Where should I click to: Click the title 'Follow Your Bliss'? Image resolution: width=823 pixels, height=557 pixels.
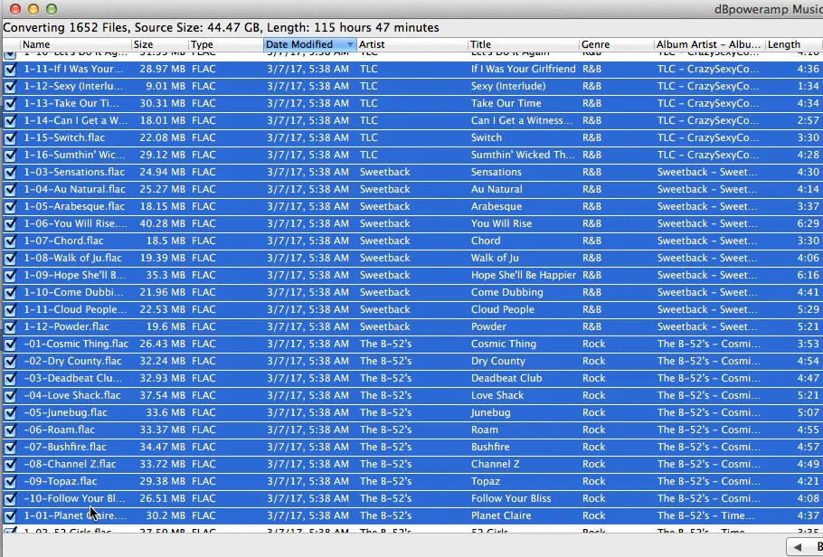[511, 499]
